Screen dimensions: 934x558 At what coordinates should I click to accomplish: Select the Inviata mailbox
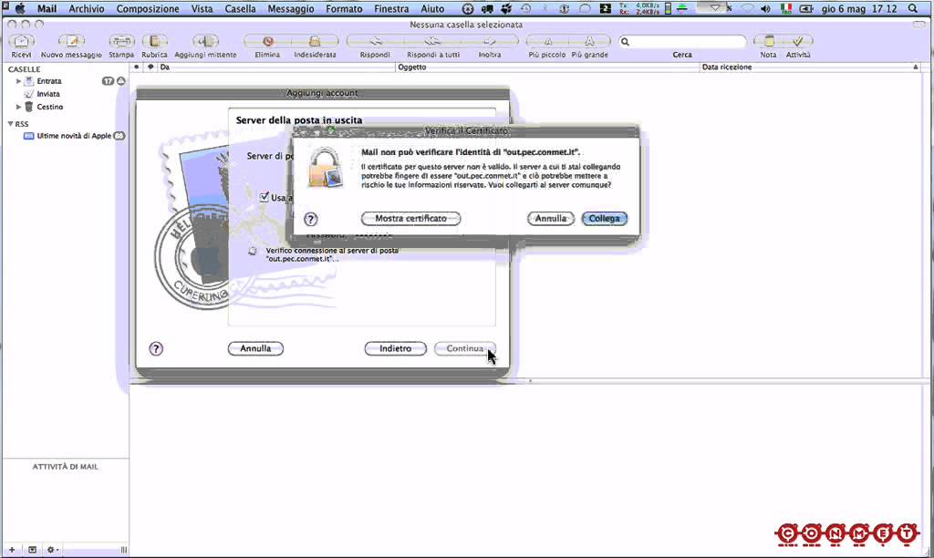tap(48, 94)
